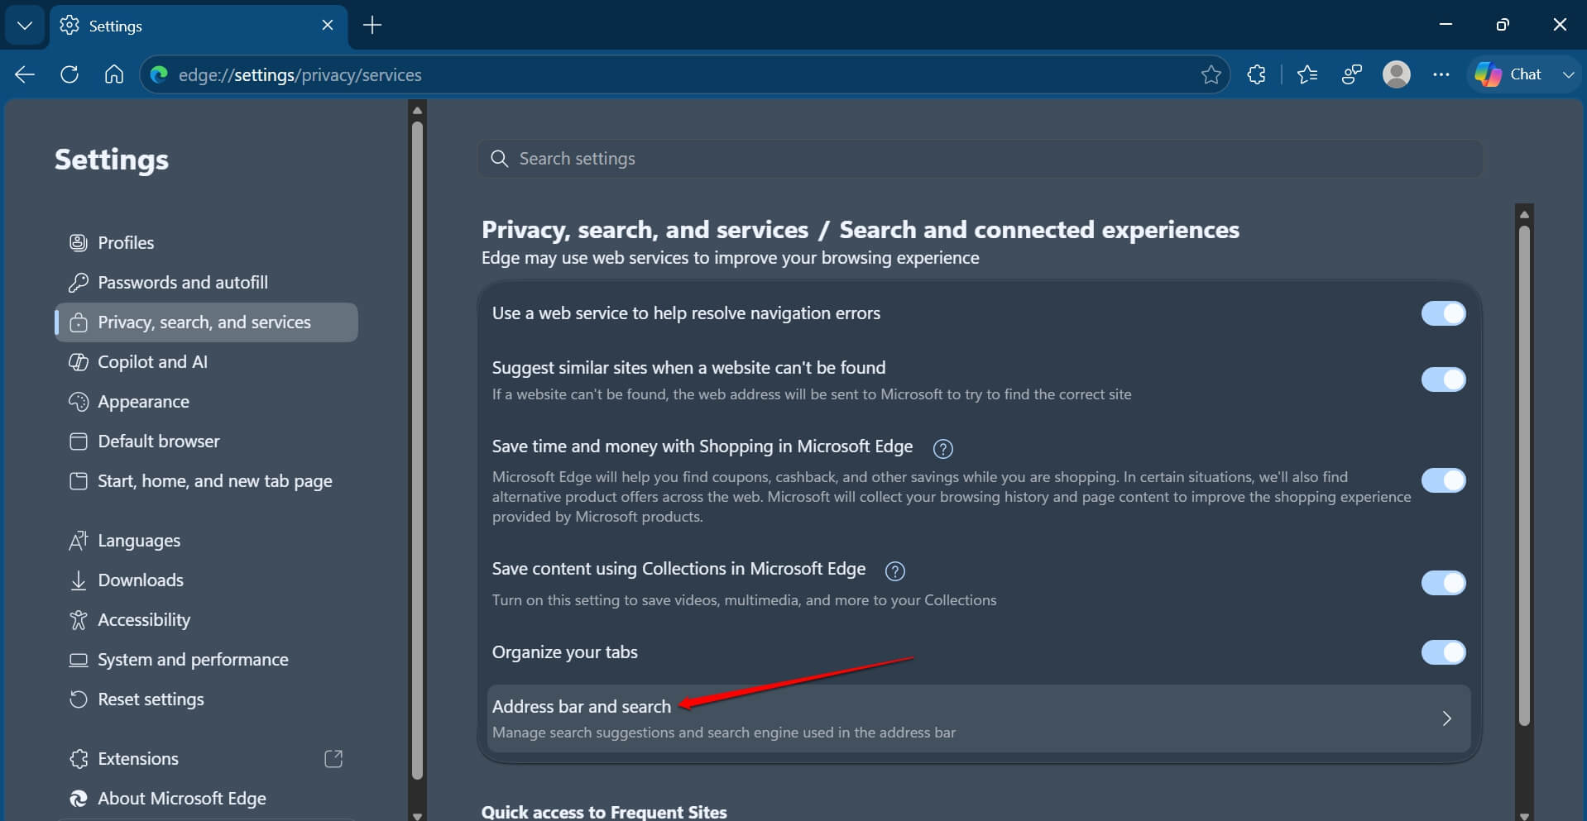The width and height of the screenshot is (1587, 821).
Task: Refresh the current page
Action: pyautogui.click(x=70, y=74)
